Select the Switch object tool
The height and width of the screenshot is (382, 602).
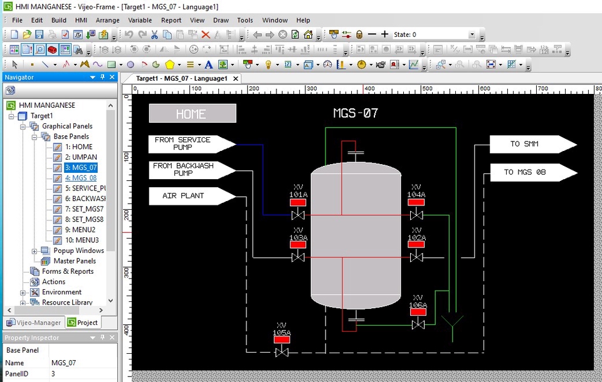(x=248, y=65)
